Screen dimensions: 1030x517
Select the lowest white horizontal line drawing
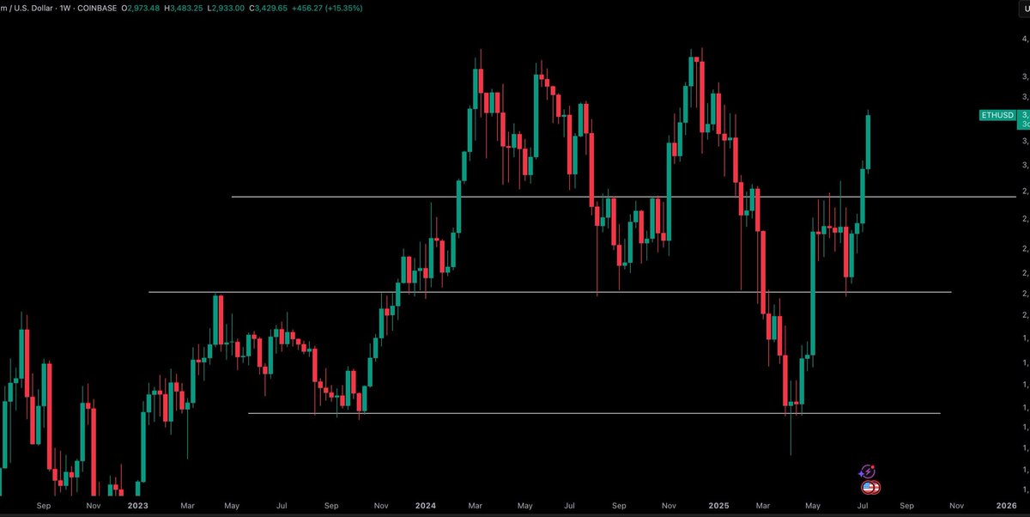[594, 413]
